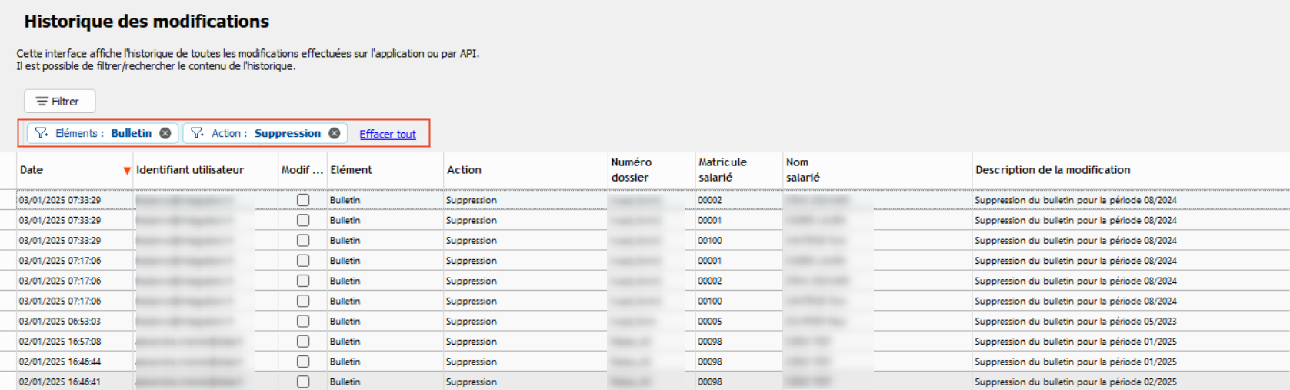Sort by Numéro dossier column header

(632, 170)
